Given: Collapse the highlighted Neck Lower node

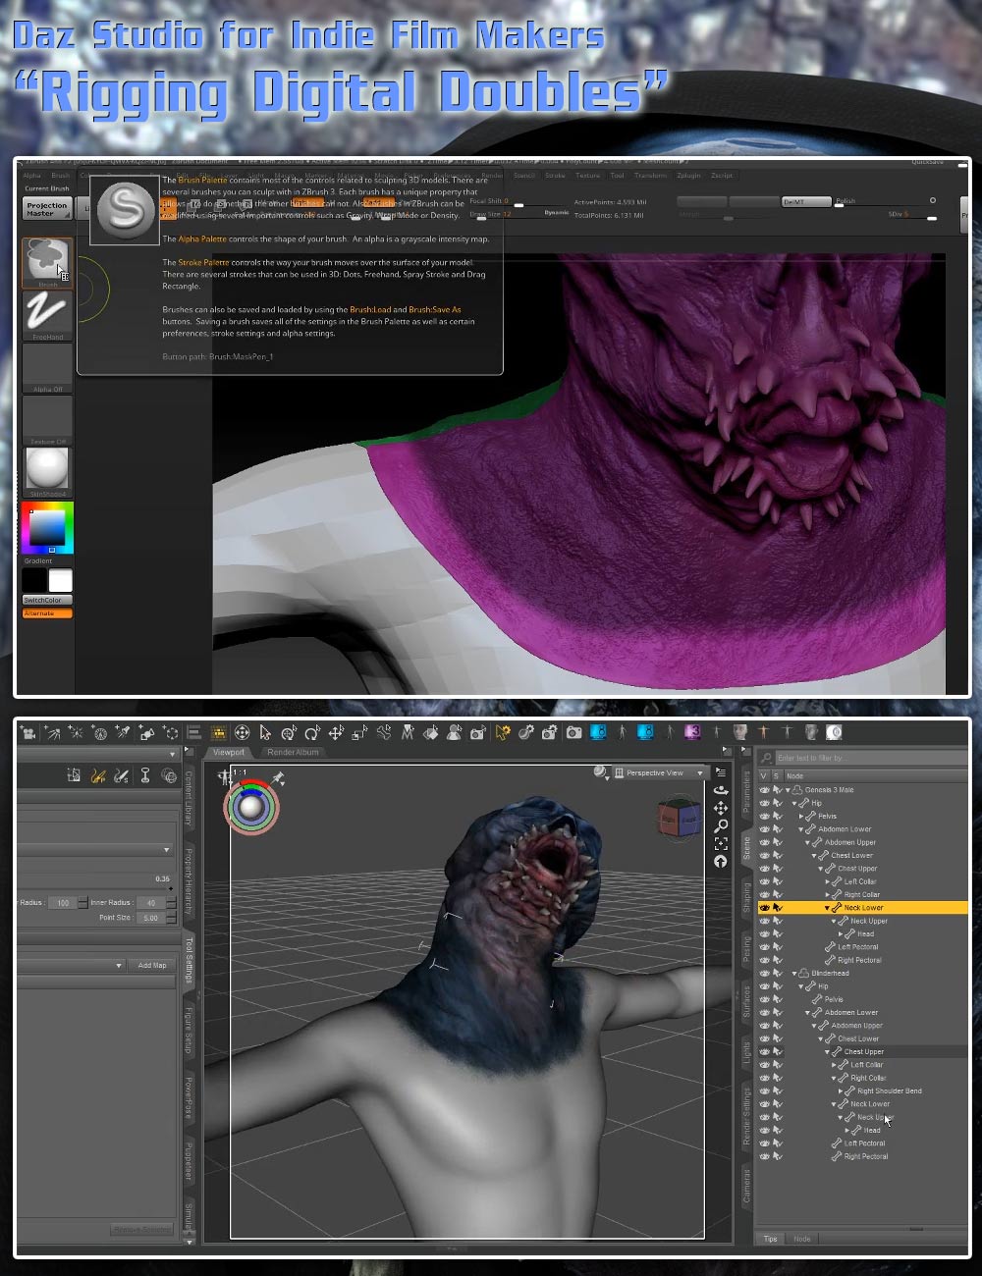Looking at the screenshot, I should 827,908.
